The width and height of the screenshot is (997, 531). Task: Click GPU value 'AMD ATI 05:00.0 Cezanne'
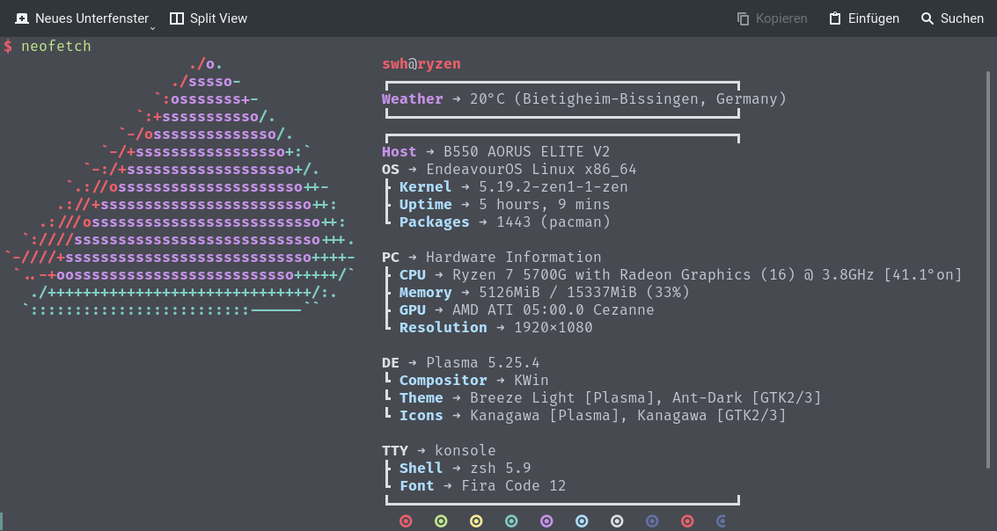click(553, 310)
